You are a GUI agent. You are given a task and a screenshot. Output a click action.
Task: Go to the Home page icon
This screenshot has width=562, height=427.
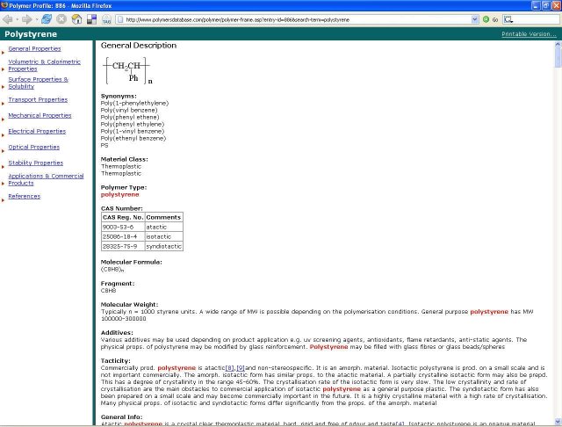pyautogui.click(x=76, y=19)
